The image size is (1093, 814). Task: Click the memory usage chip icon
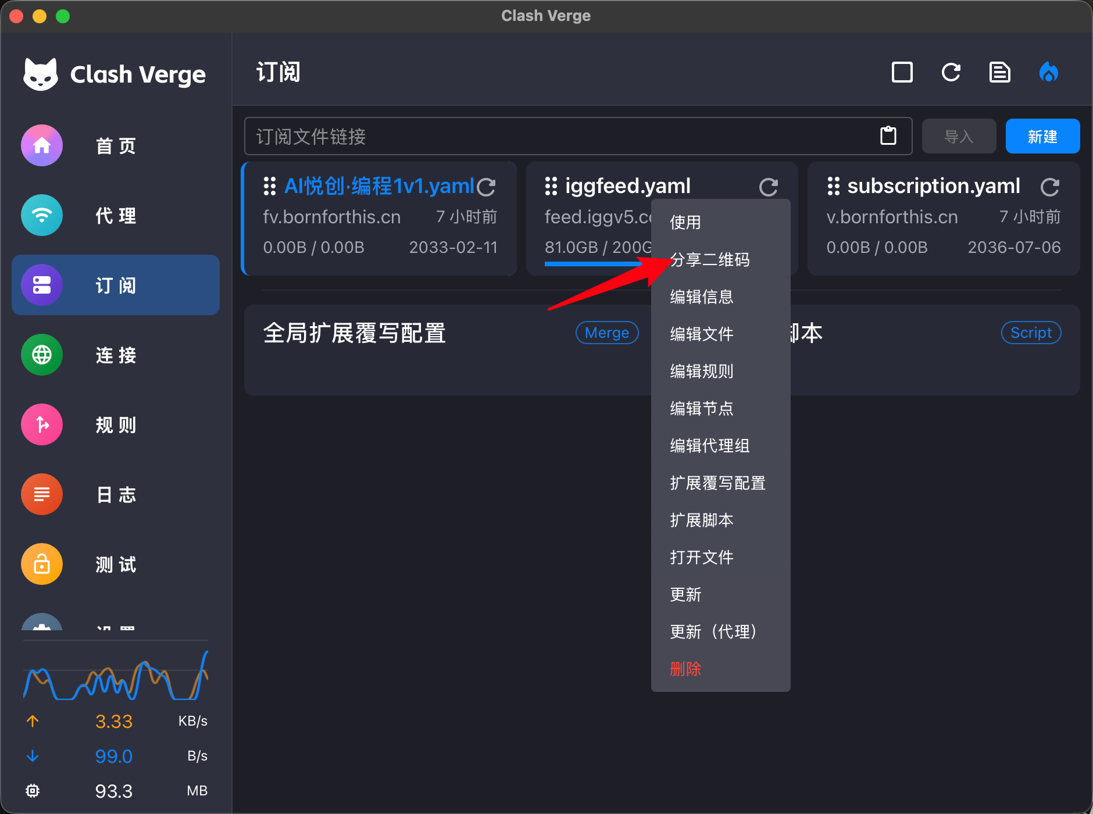pyautogui.click(x=33, y=791)
